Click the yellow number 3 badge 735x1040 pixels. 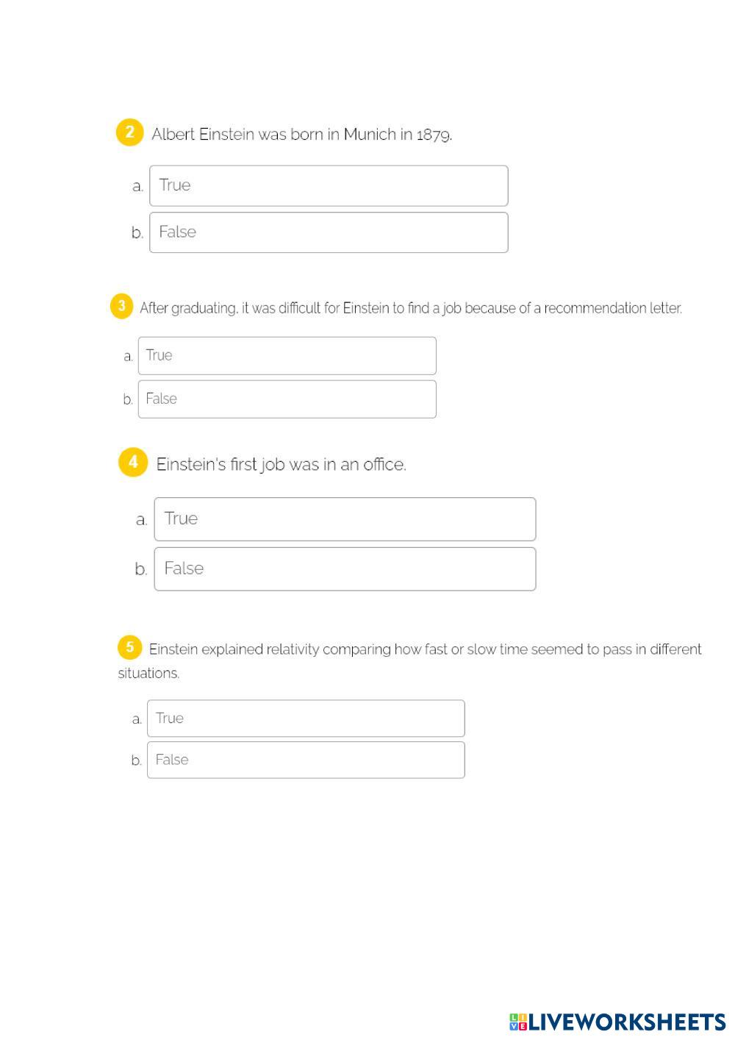tap(121, 306)
